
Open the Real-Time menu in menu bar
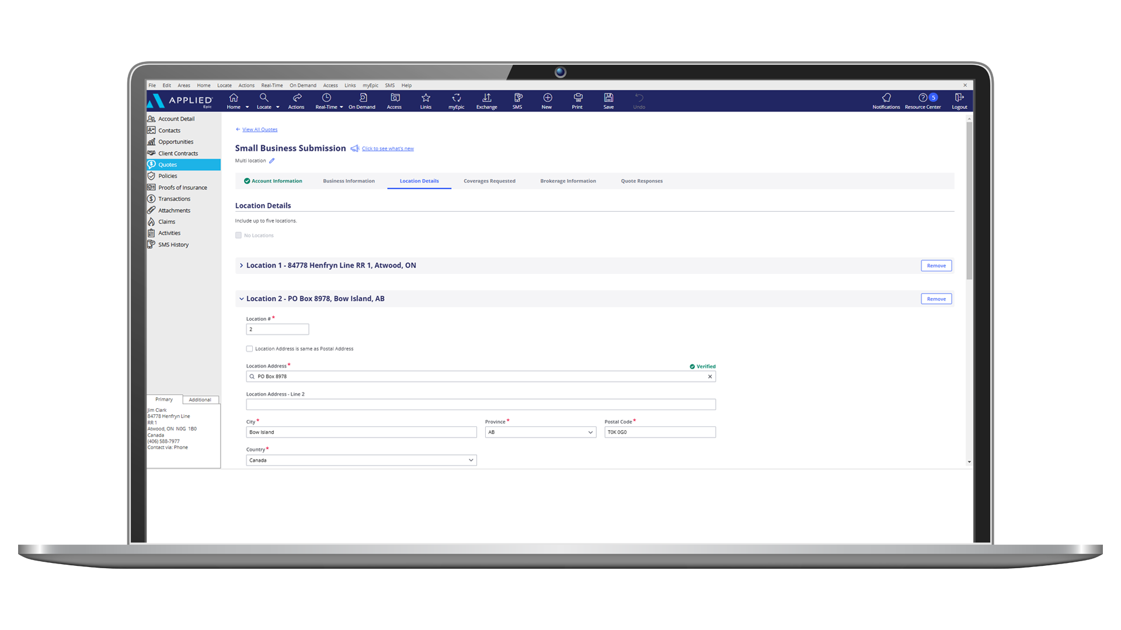pyautogui.click(x=271, y=85)
